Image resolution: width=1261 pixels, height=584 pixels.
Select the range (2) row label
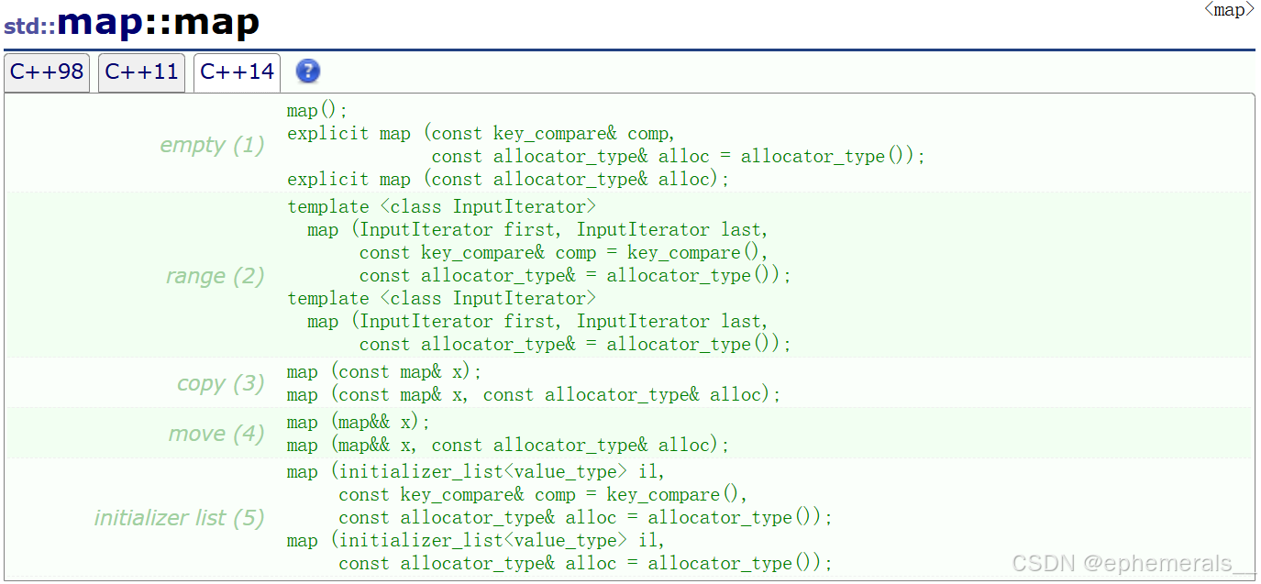(215, 275)
